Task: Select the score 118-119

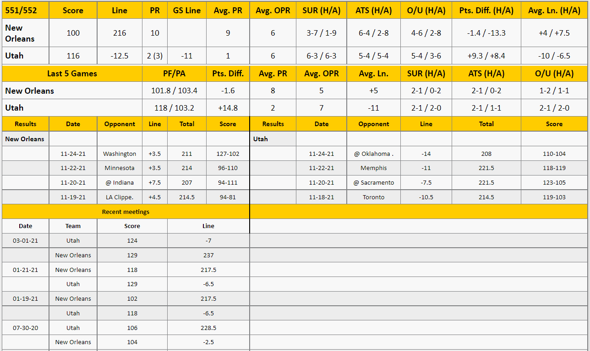Action: click(554, 168)
